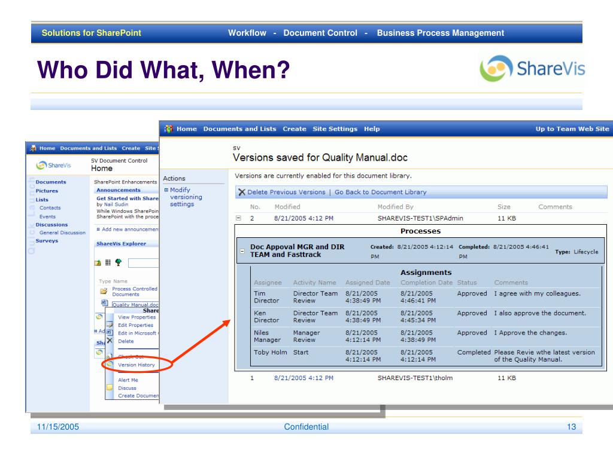The width and height of the screenshot is (613, 459).
Task: Click Create in the left window nav bar
Action: [131, 148]
